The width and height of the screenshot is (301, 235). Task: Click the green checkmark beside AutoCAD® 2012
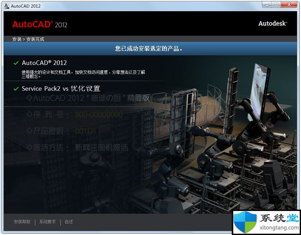(16, 63)
